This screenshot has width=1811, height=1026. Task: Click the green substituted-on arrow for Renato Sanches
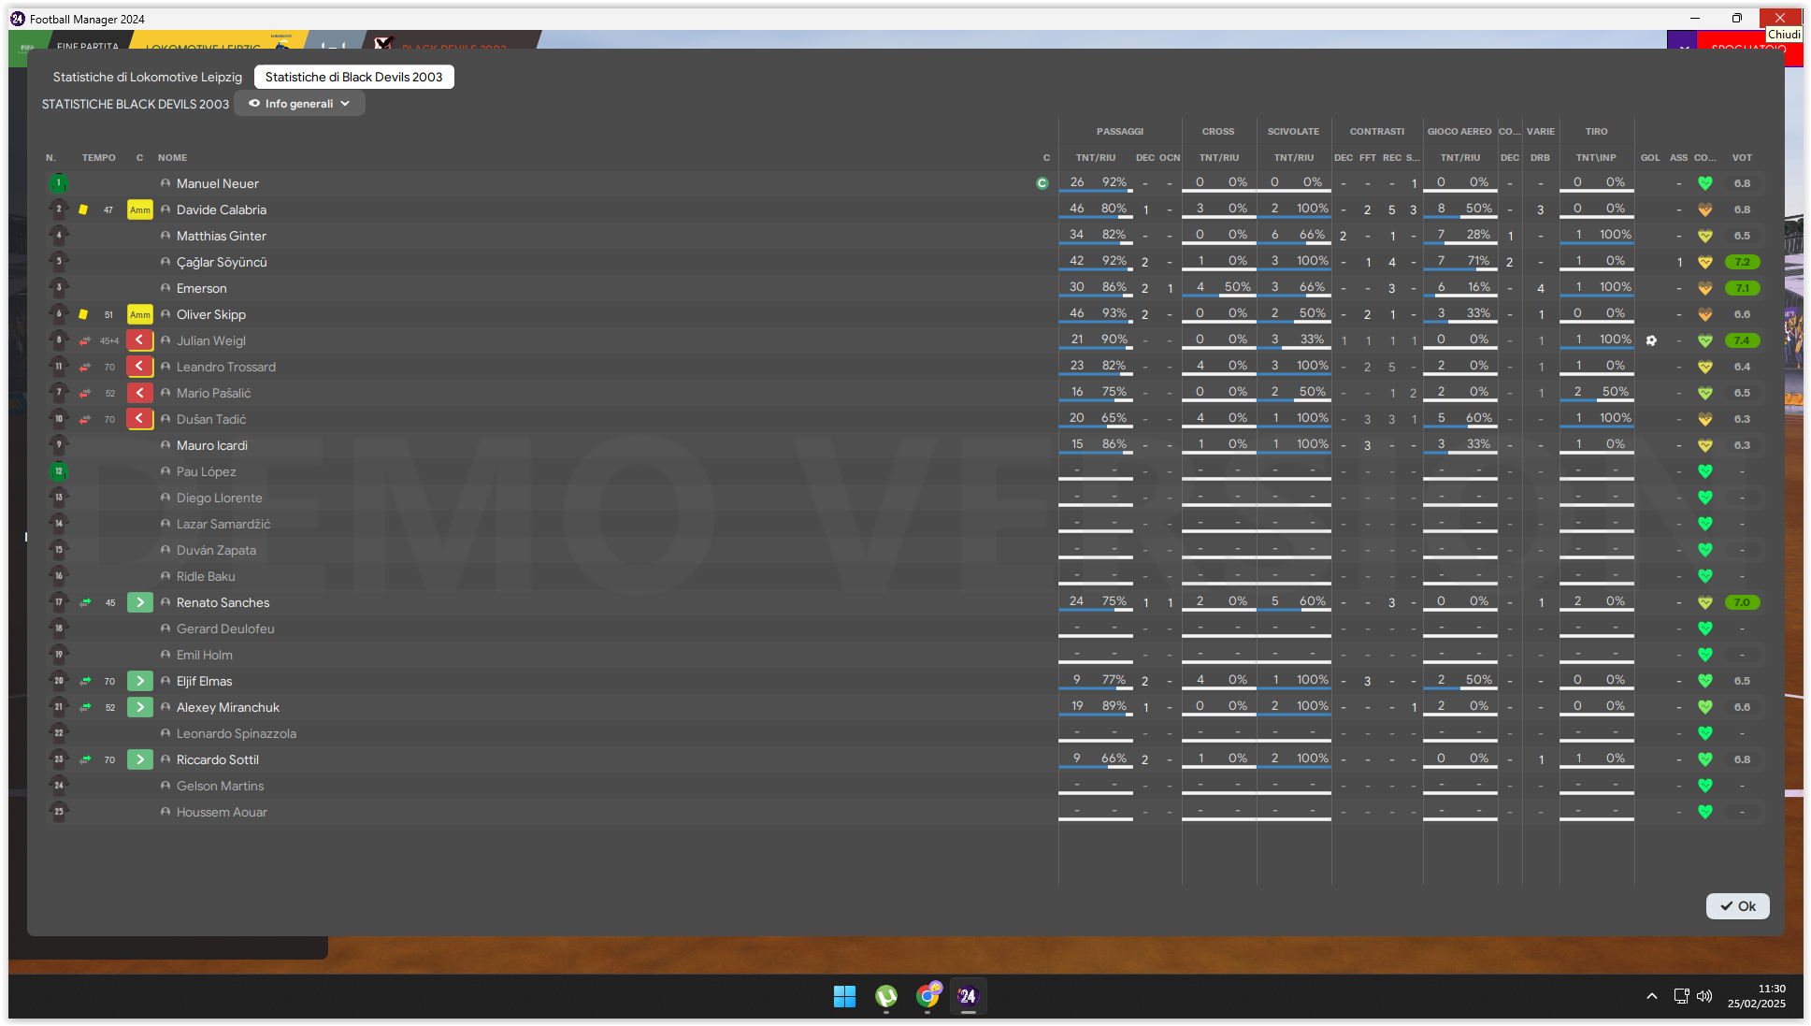click(140, 602)
